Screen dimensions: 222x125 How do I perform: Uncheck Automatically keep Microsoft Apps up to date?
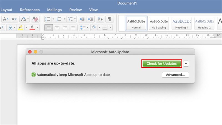(34, 74)
